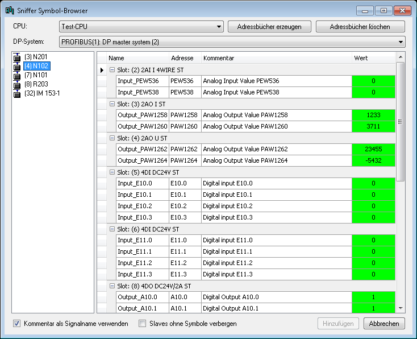This screenshot has width=417, height=339.
Task: Collapse the Slot (5) 4DI DC24V ST group
Action: pyautogui.click(x=112, y=172)
